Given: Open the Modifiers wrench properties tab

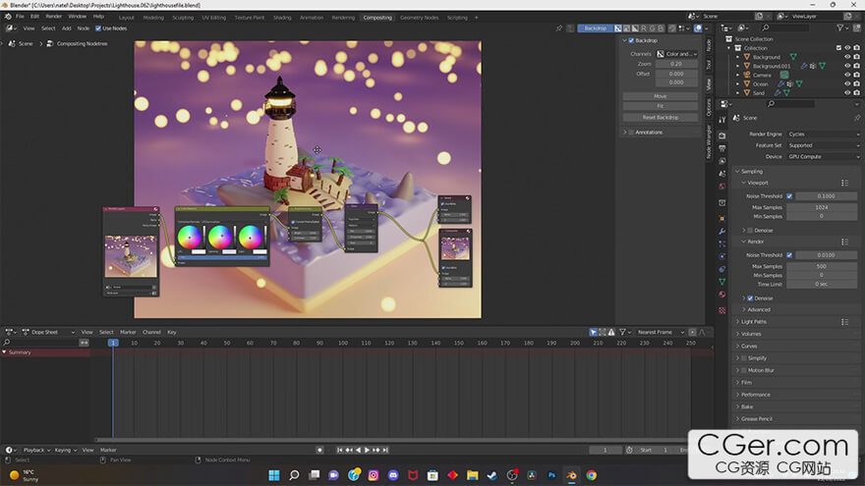Looking at the screenshot, I should (x=722, y=231).
